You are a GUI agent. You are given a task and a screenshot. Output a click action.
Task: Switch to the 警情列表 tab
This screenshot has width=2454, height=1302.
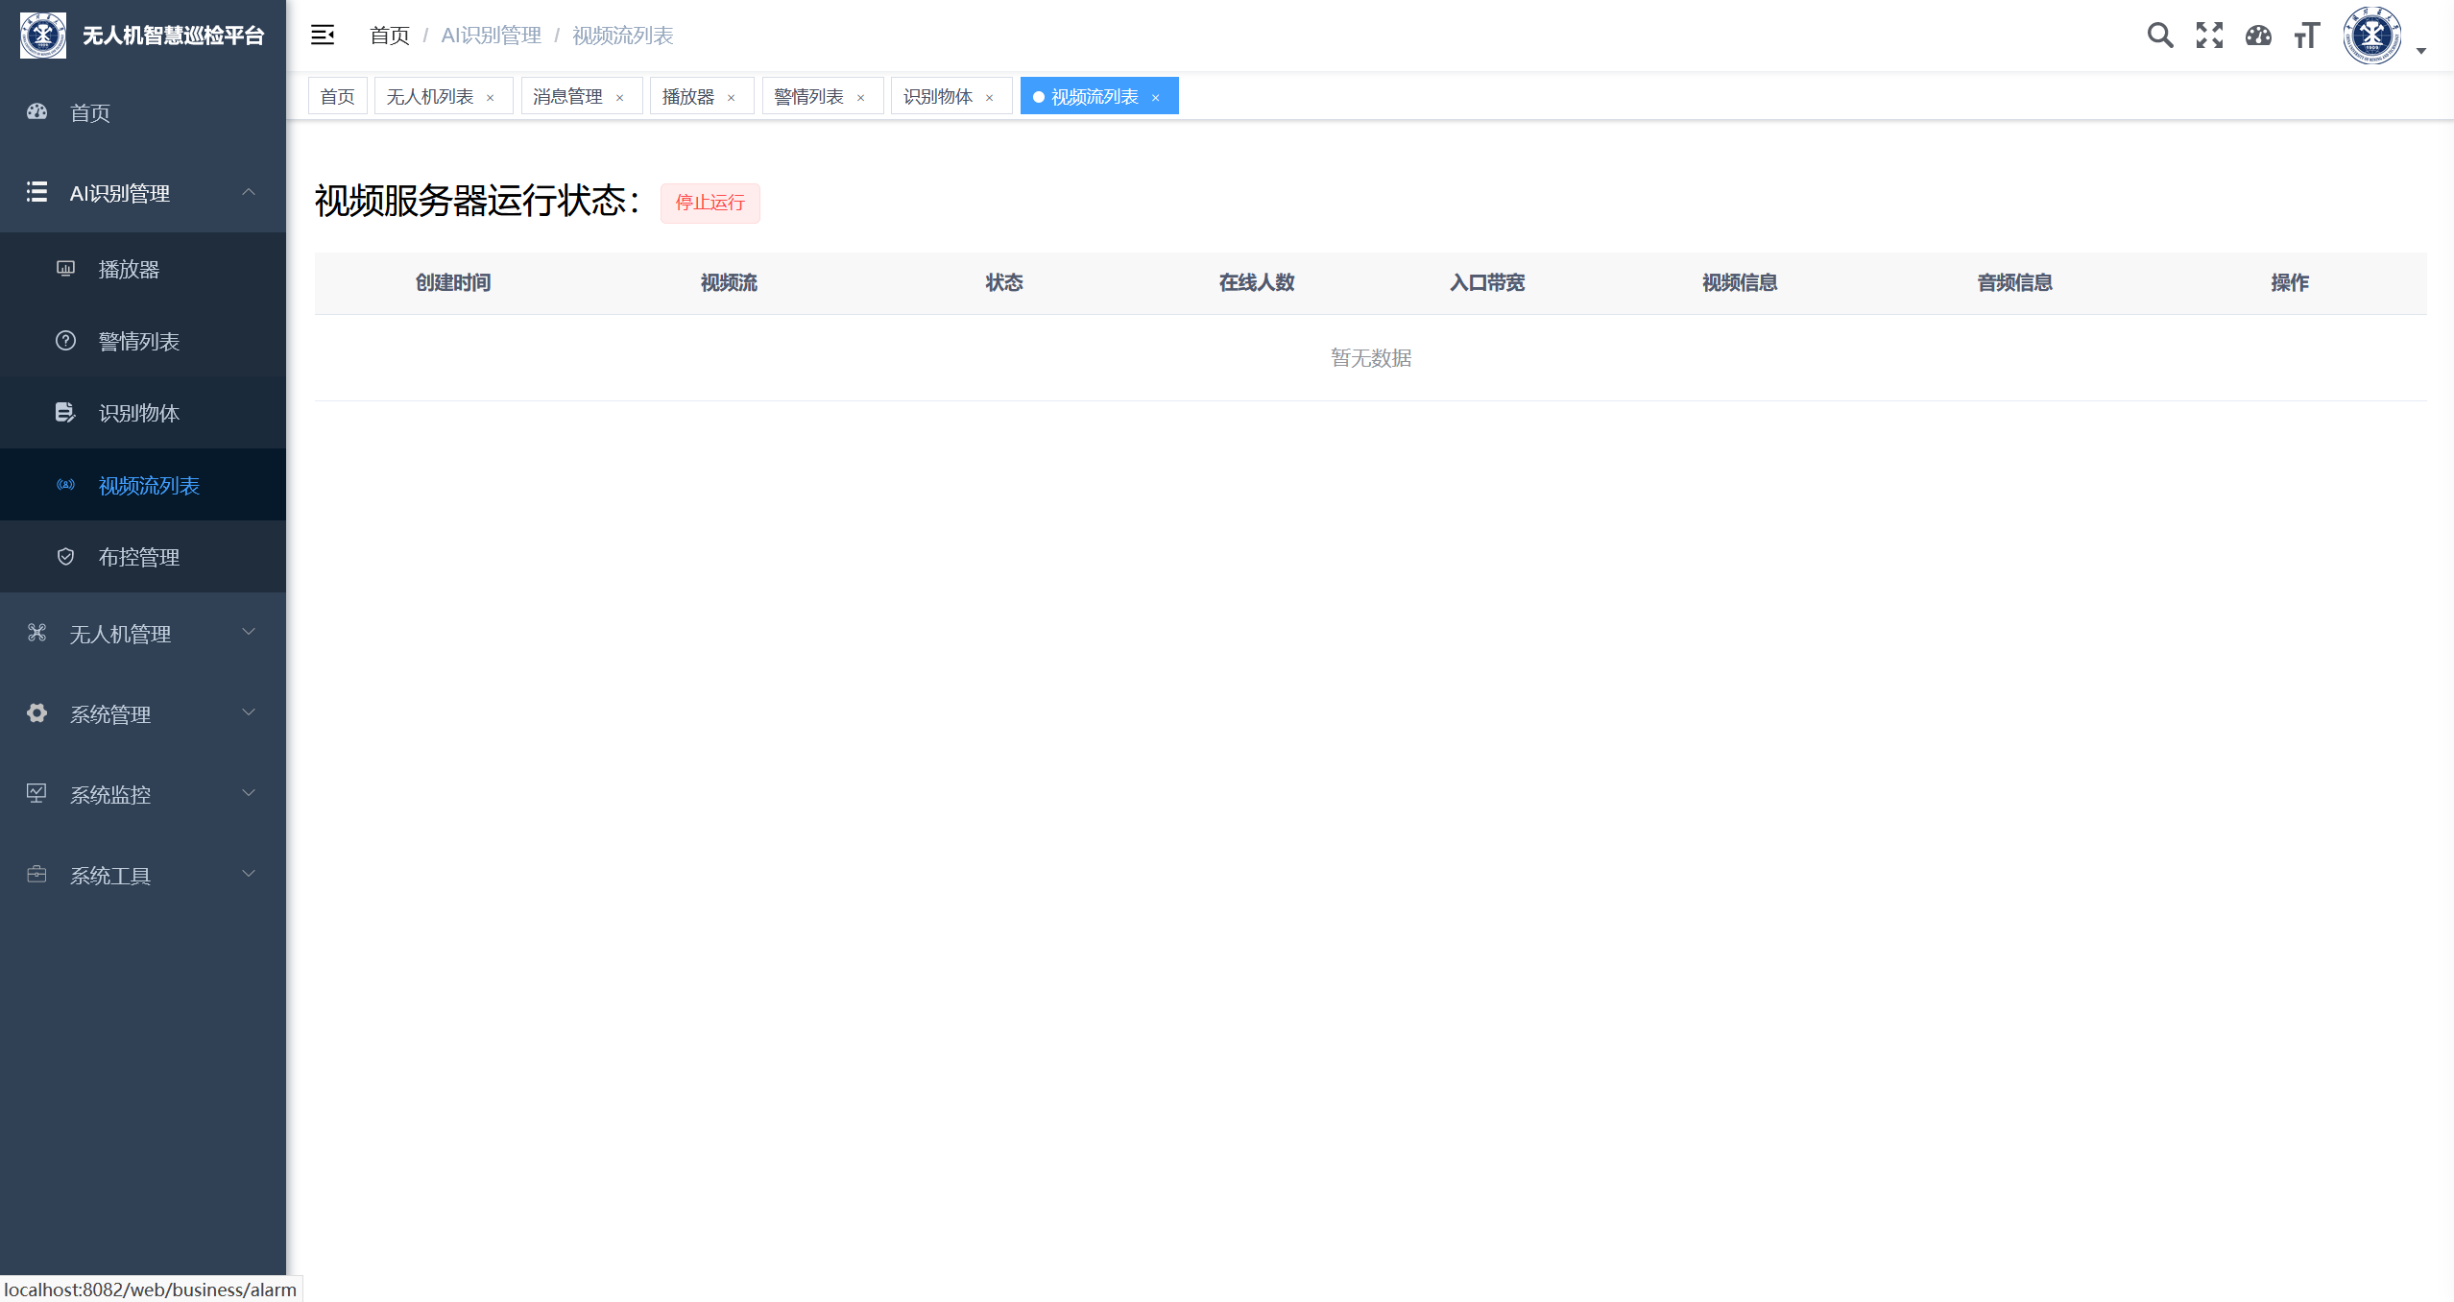pyautogui.click(x=808, y=96)
